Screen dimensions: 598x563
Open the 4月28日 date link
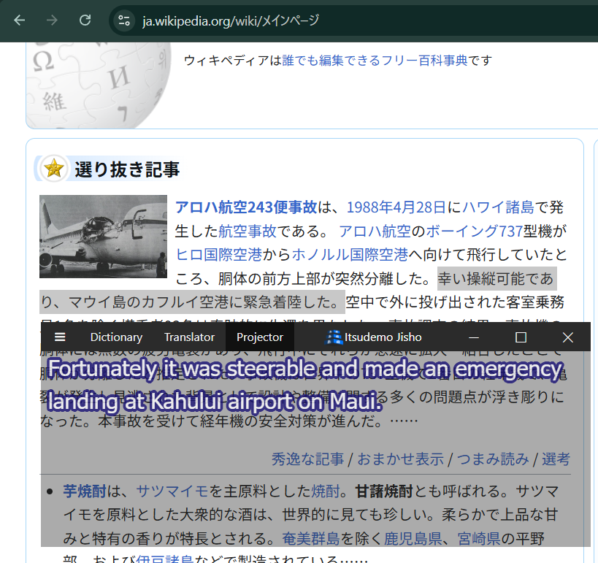click(419, 207)
